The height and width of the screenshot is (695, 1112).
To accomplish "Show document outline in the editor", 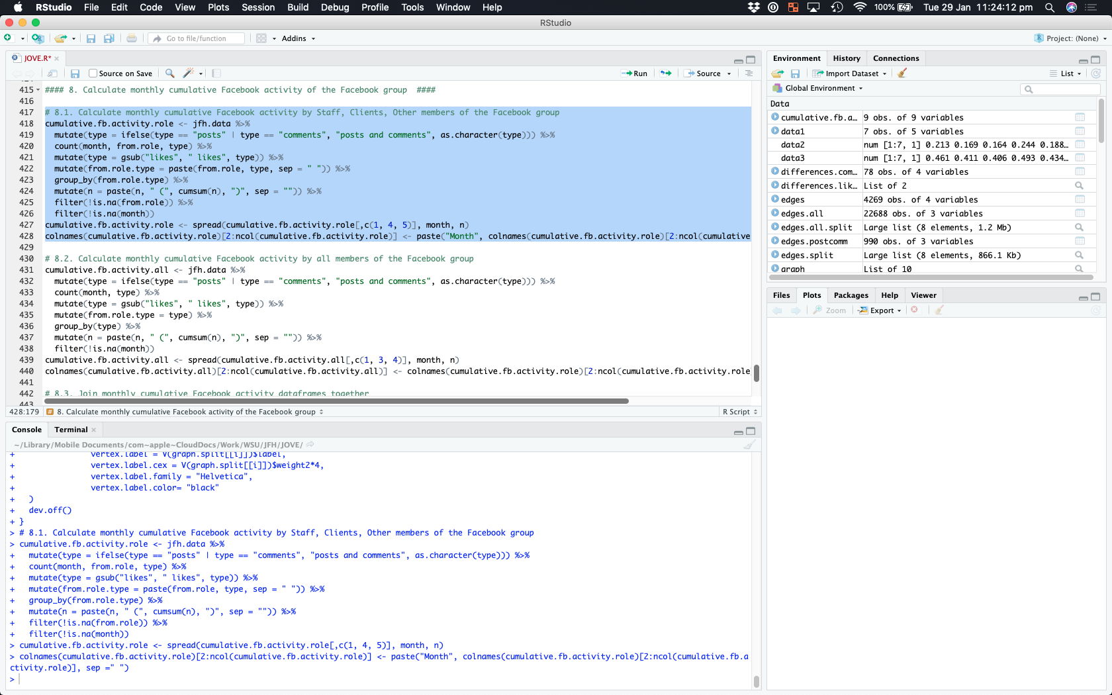I will coord(749,73).
